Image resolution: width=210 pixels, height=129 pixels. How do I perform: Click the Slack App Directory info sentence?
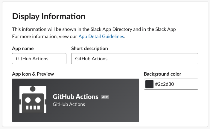(x=94, y=29)
